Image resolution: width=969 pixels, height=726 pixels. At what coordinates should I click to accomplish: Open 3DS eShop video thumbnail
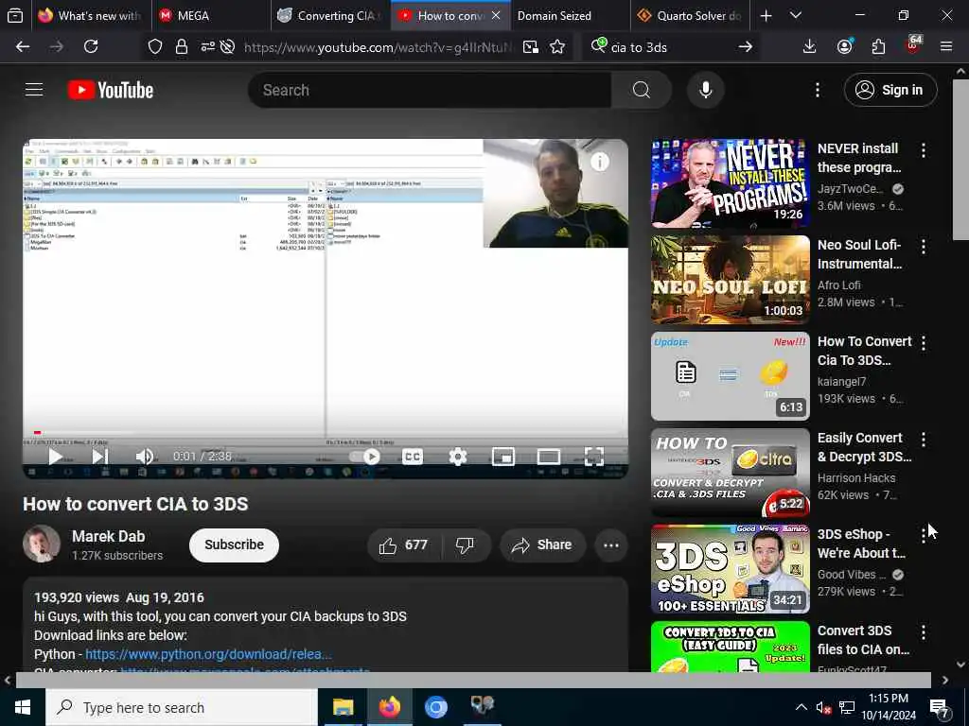(x=730, y=568)
